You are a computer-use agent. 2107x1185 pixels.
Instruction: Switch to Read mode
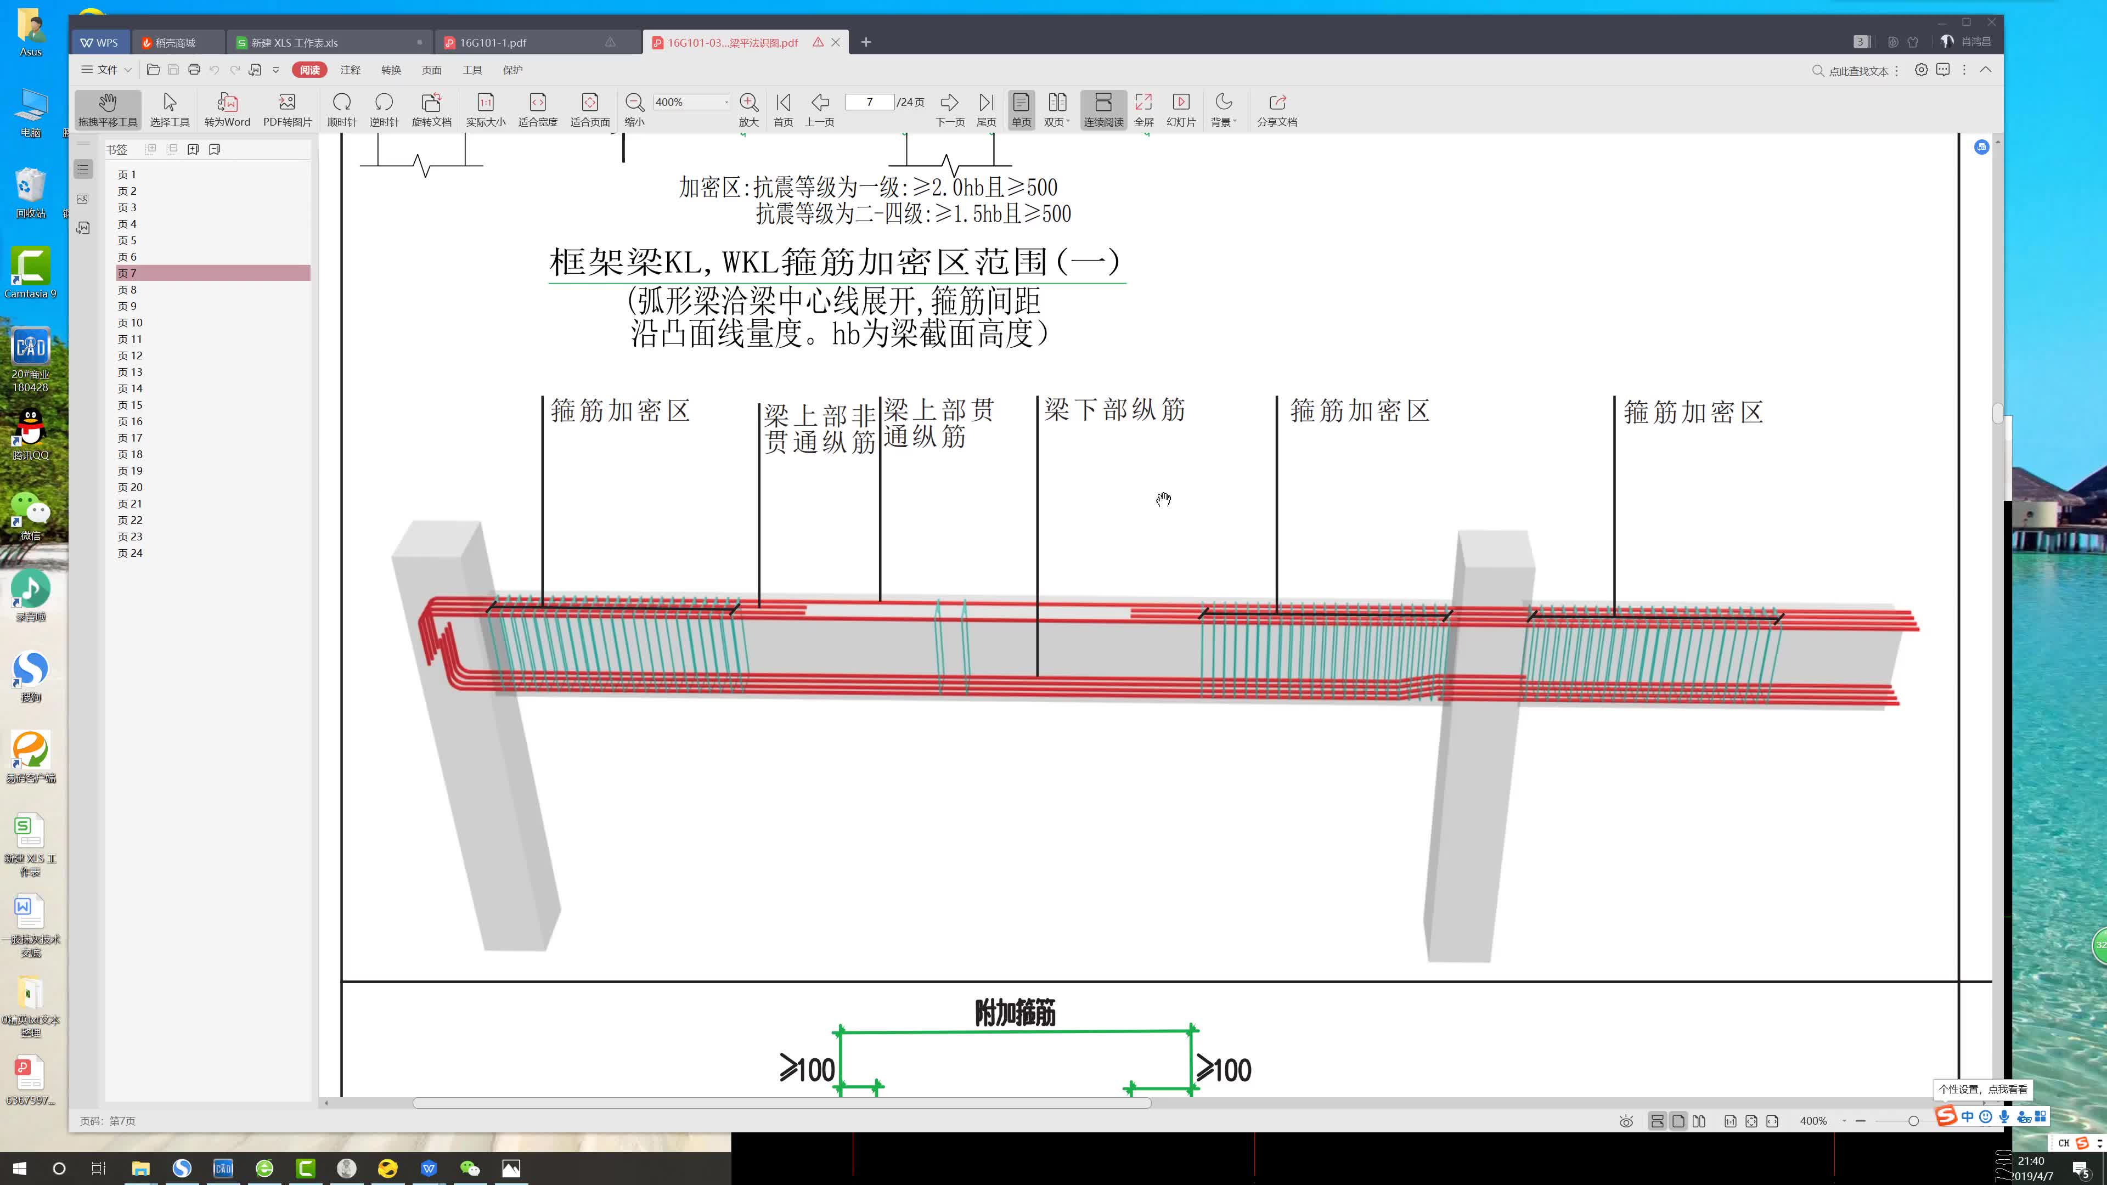coord(309,70)
